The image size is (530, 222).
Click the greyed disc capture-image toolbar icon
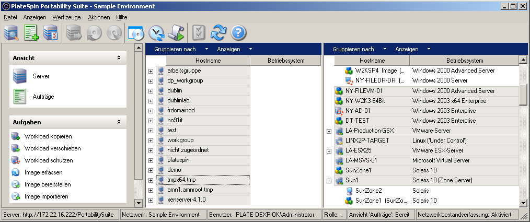(x=94, y=33)
